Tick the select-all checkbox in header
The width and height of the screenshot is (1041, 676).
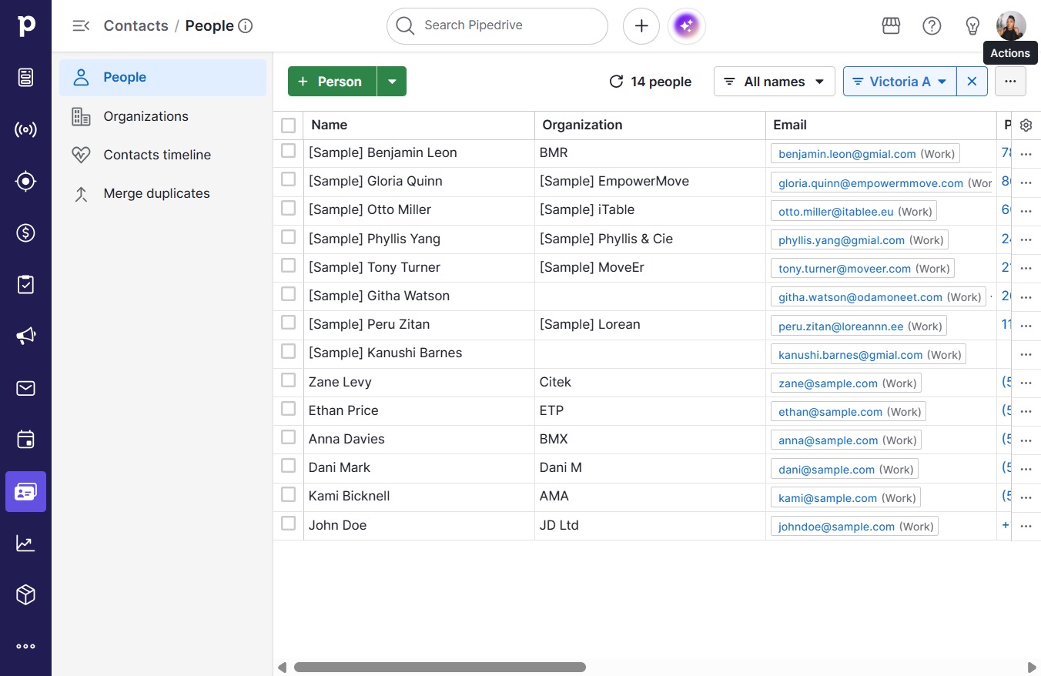288,125
